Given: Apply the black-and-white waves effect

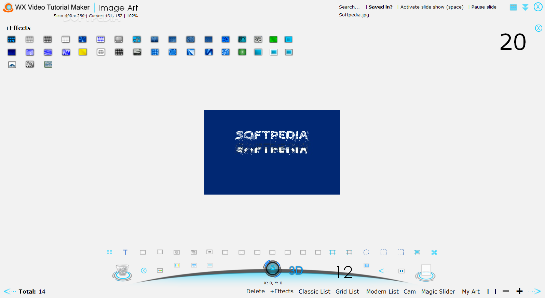Looking at the screenshot, I should click(x=137, y=52).
